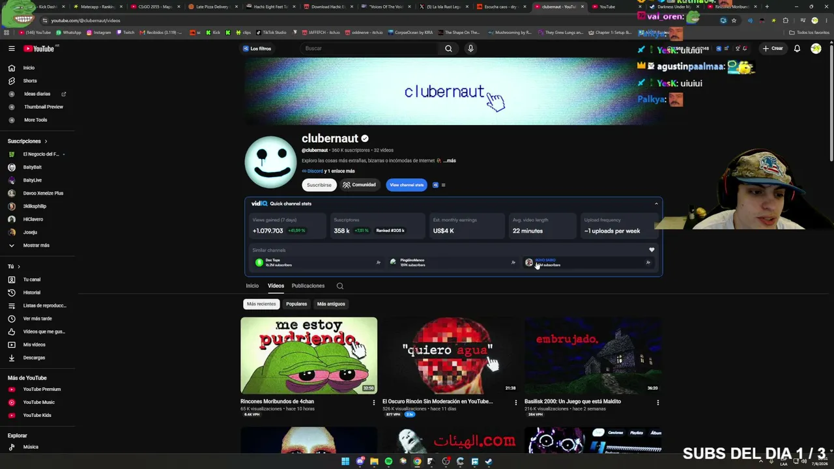Select the Populares filter chip
This screenshot has height=469, width=834.
(296, 304)
